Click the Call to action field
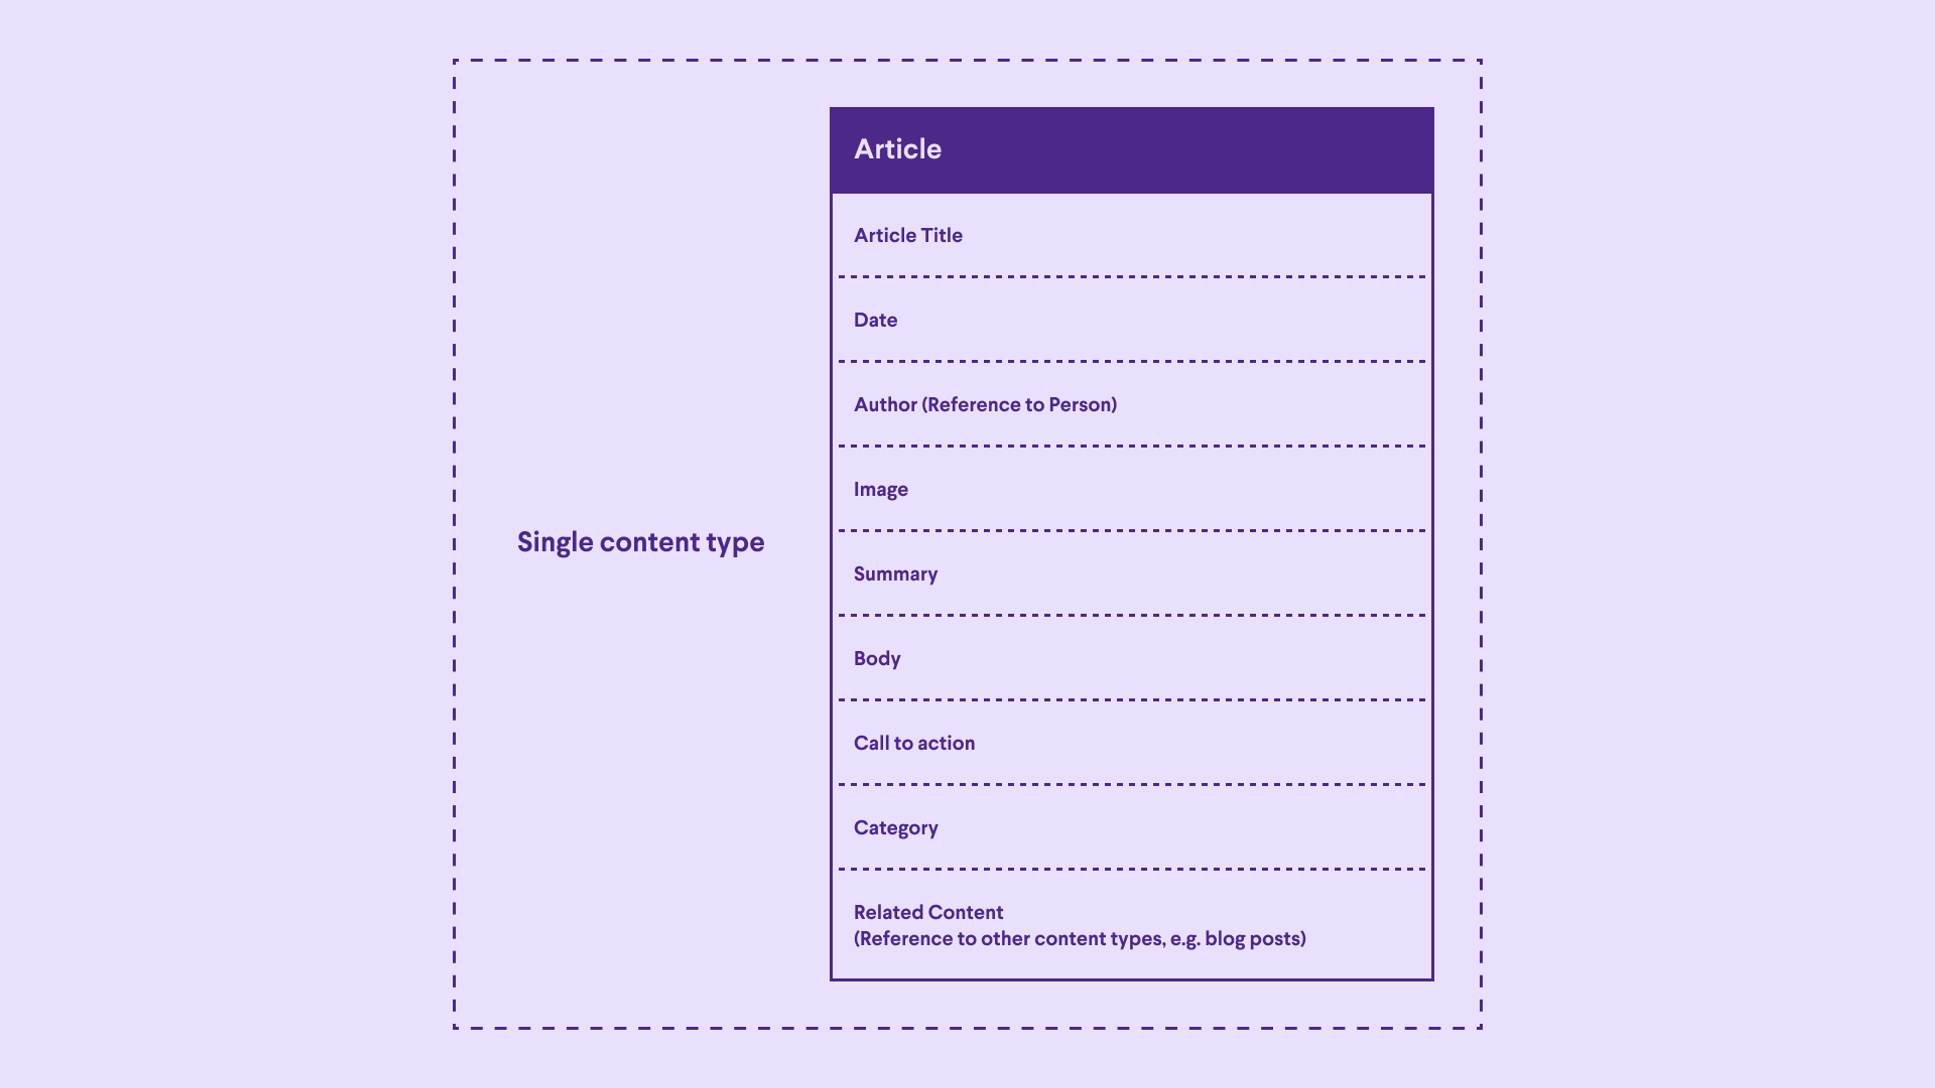The height and width of the screenshot is (1088, 1935). tap(1131, 741)
